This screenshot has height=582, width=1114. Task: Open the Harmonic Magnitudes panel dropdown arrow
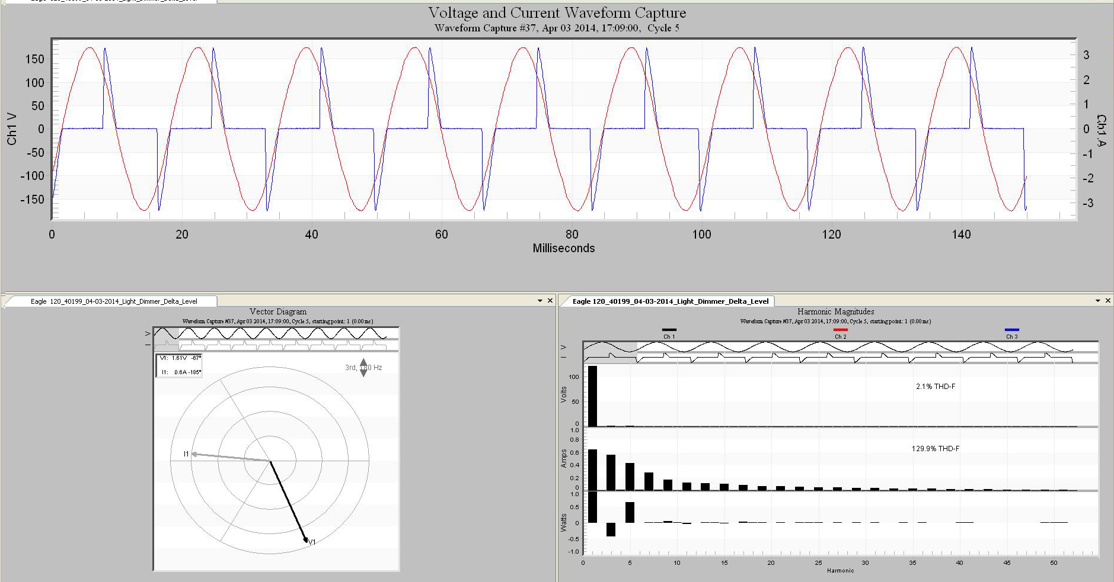(x=1099, y=301)
